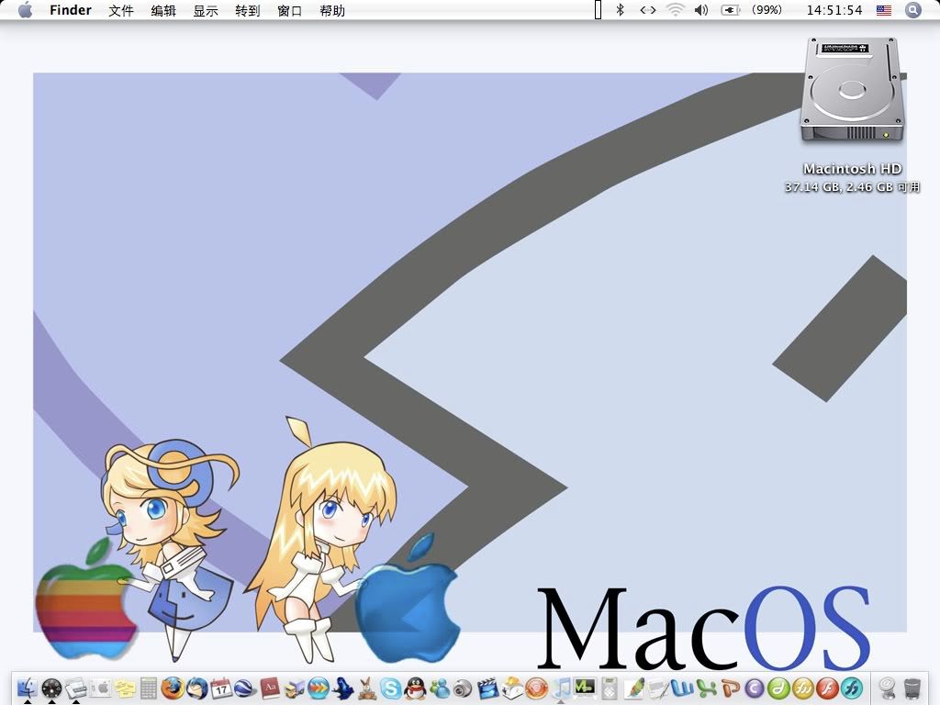940x705 pixels.
Task: Open the Finder application menu
Action: click(x=71, y=10)
